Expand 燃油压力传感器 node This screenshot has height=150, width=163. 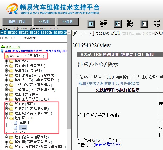6,94
